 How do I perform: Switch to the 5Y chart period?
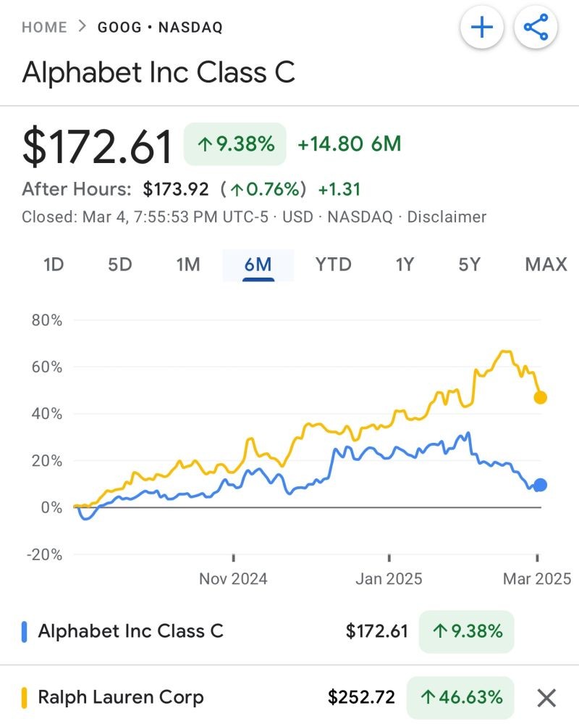(468, 265)
